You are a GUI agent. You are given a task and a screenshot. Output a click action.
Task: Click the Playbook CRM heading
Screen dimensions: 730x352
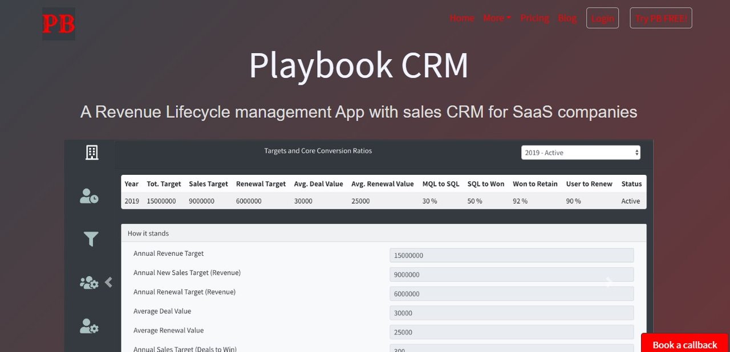pos(359,65)
